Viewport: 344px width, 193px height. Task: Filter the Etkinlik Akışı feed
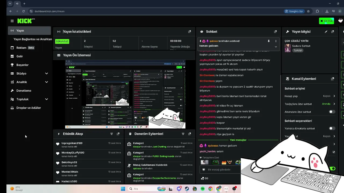112,134
